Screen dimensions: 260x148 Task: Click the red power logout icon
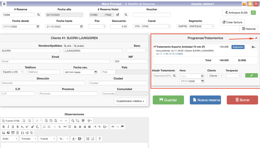pyautogui.click(x=256, y=4)
